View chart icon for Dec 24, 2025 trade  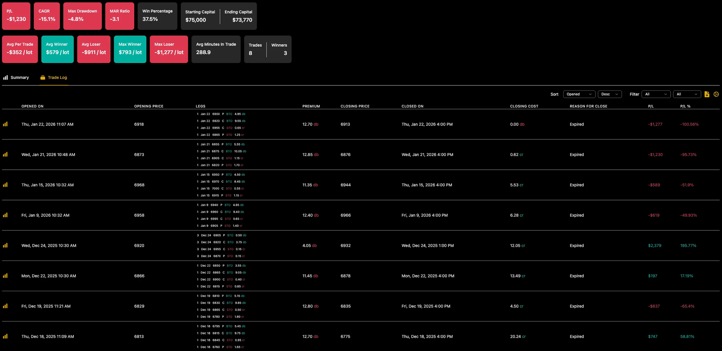pos(5,245)
